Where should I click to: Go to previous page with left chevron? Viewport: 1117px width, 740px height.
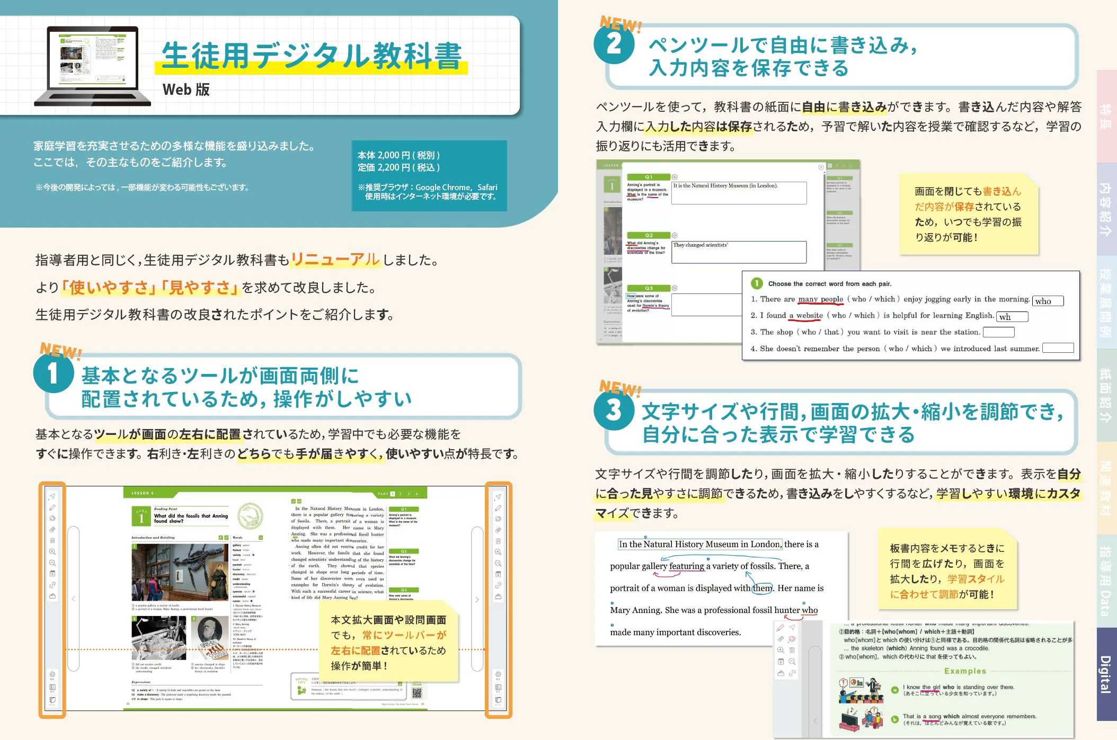click(x=73, y=599)
